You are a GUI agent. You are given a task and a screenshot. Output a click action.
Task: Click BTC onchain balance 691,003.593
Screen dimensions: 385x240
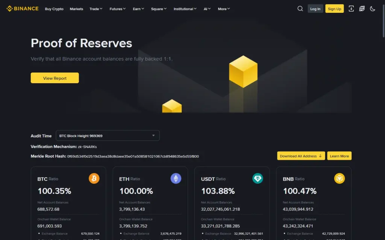pyautogui.click(x=50, y=226)
